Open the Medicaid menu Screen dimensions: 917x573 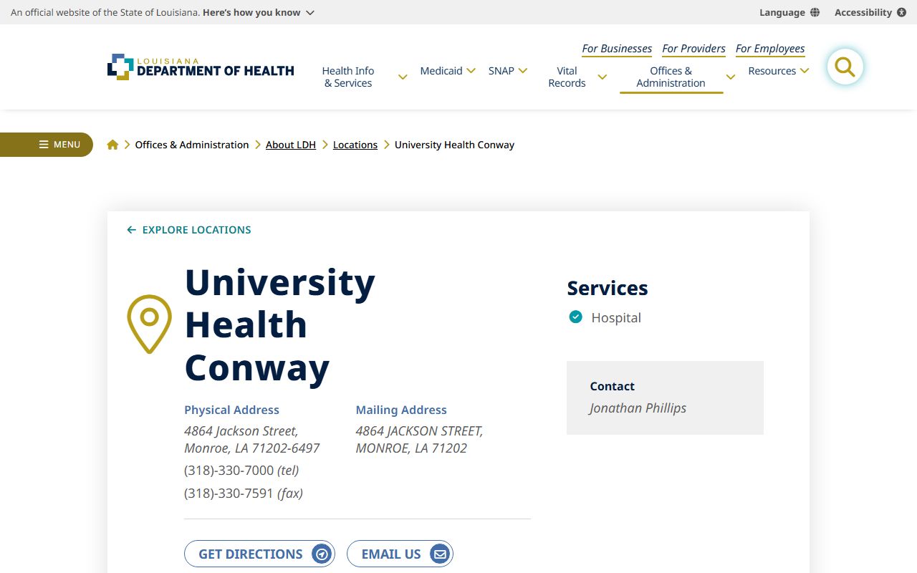441,71
